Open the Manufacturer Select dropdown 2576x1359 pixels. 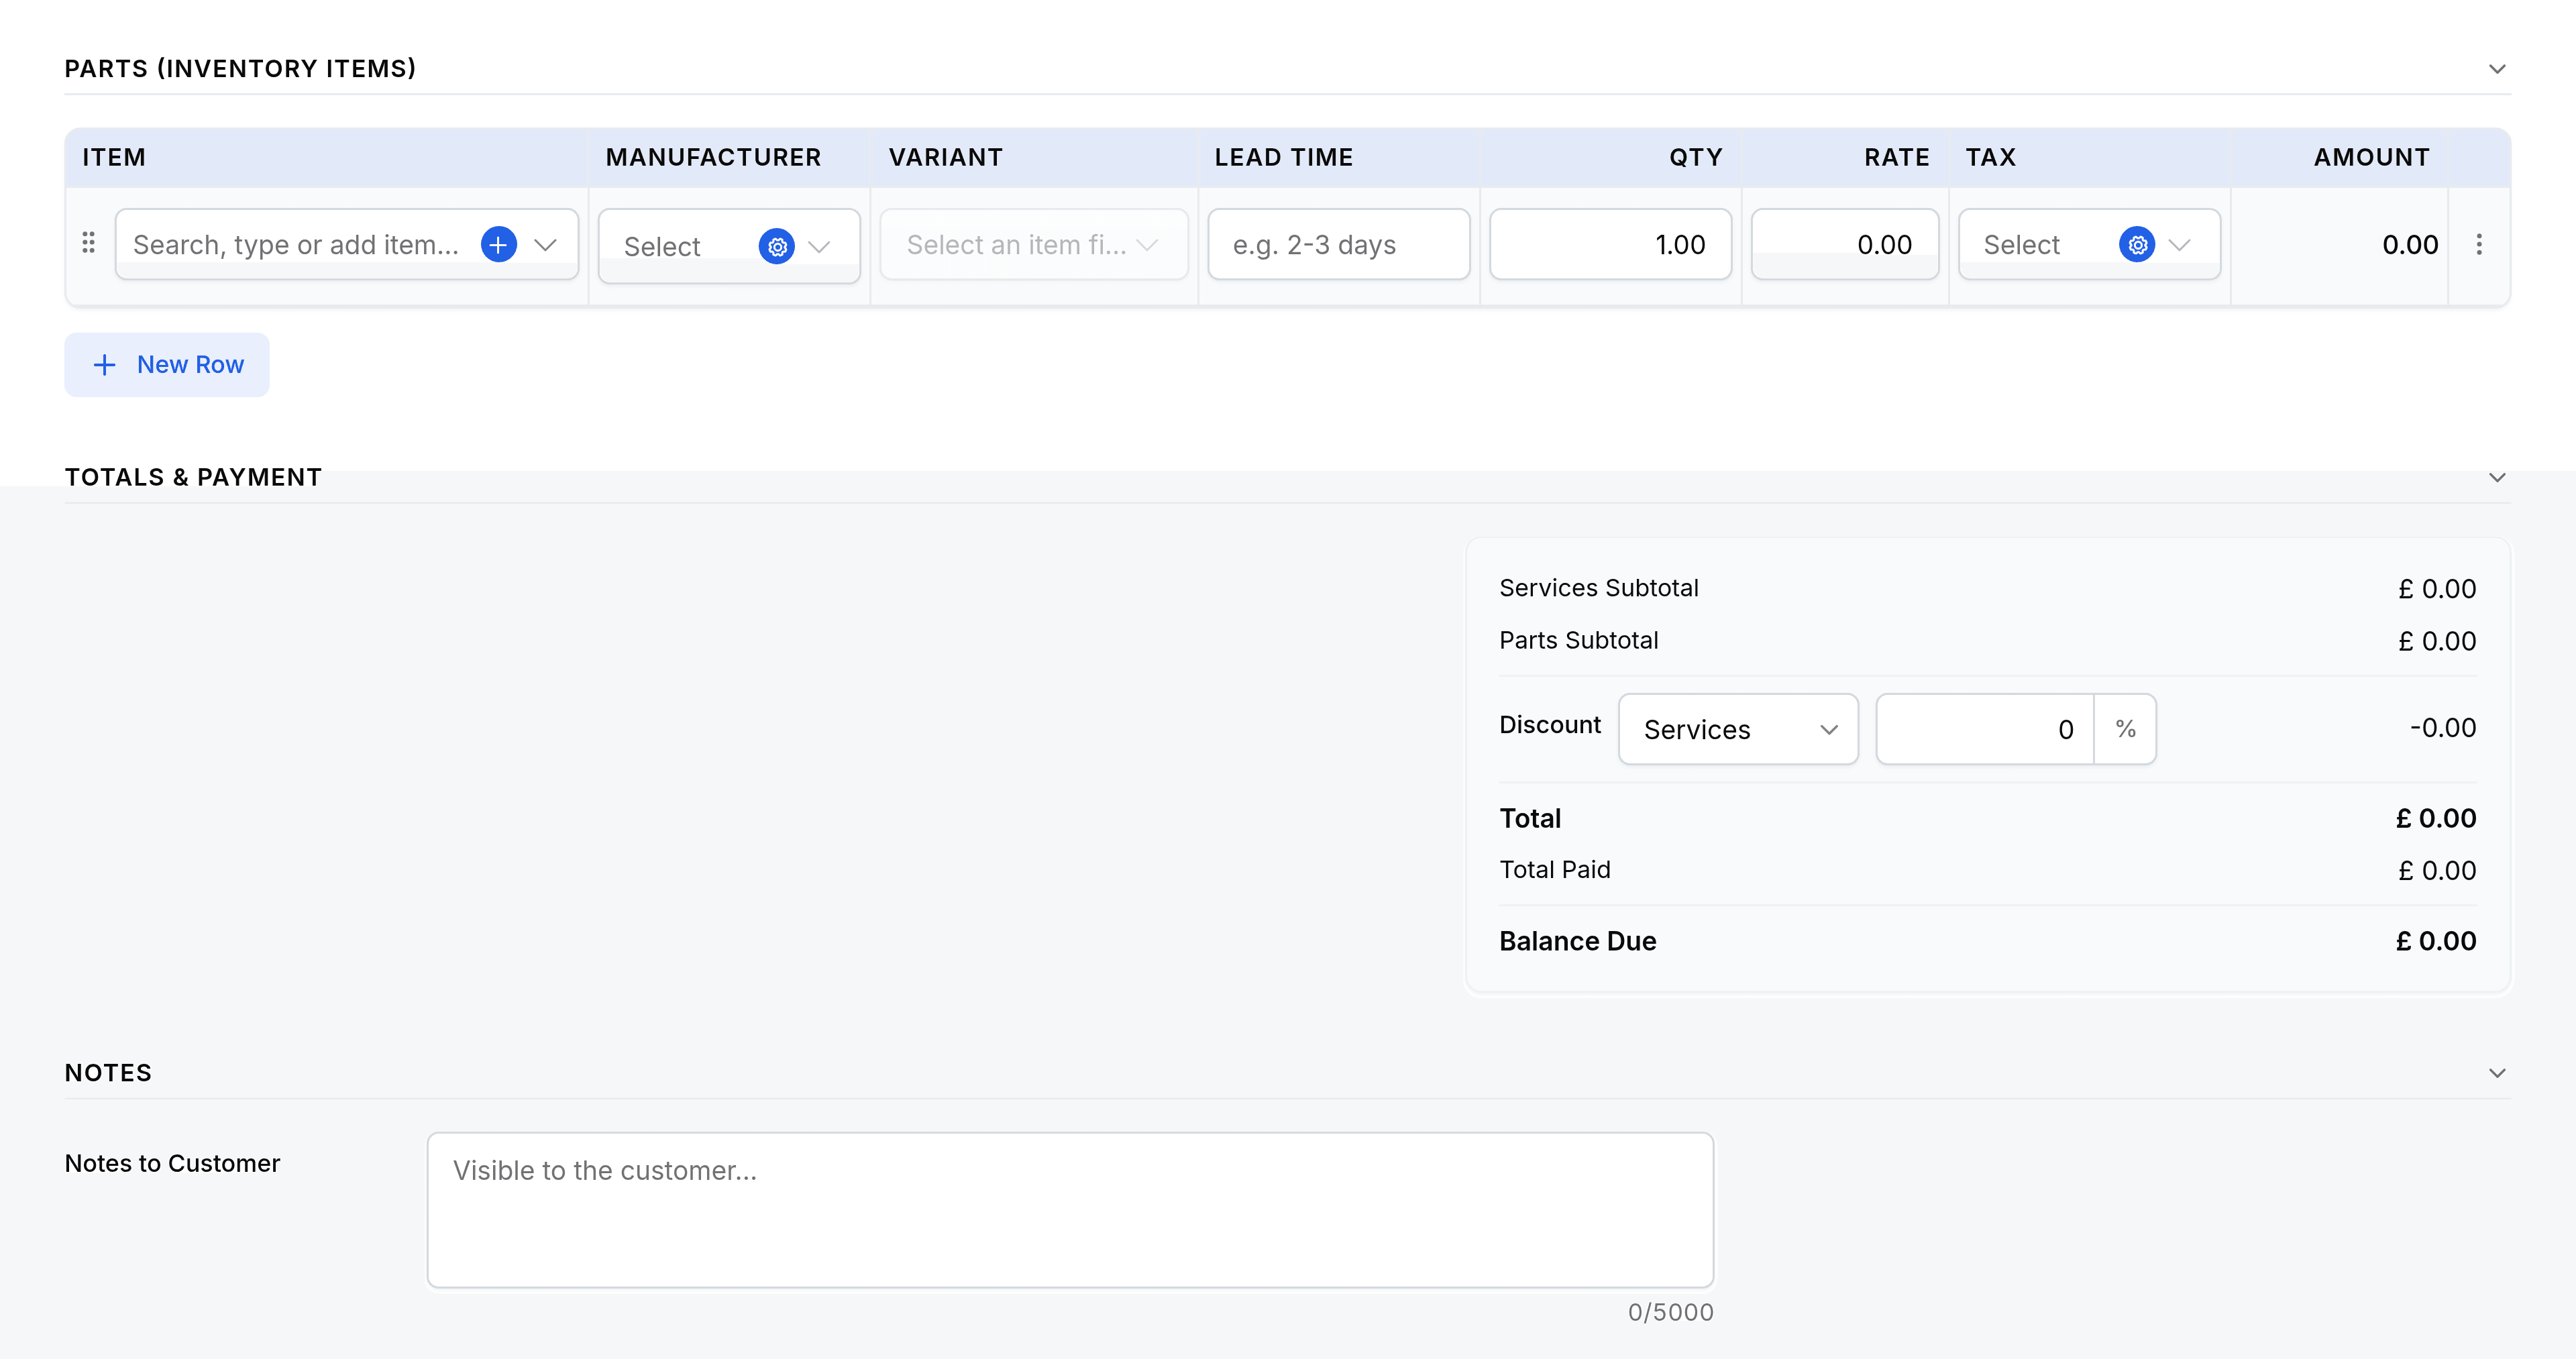point(729,246)
